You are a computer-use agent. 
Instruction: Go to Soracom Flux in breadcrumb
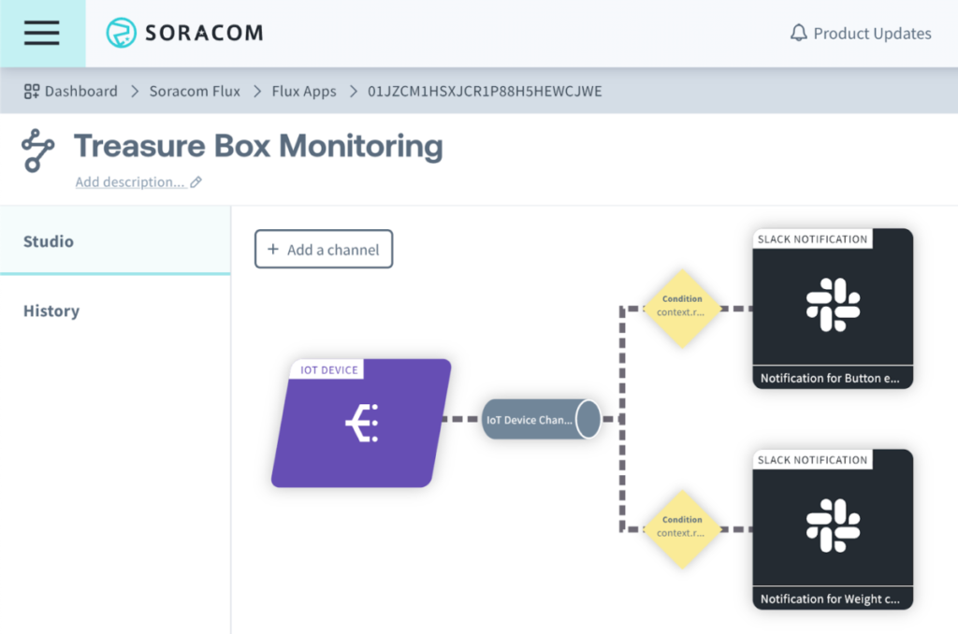[x=195, y=92]
